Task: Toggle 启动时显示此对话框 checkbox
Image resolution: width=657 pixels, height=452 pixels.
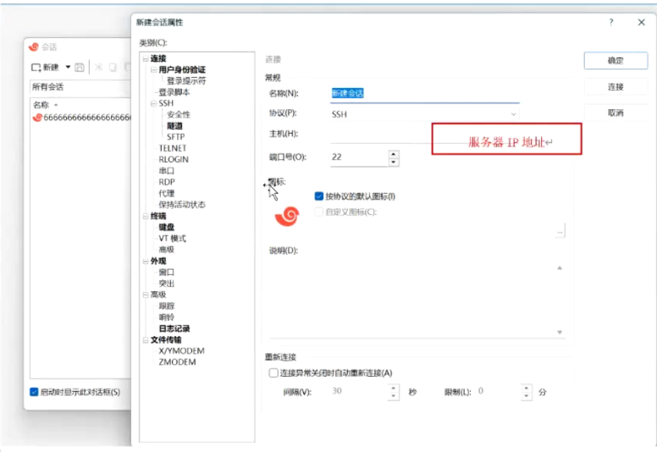Action: point(35,392)
